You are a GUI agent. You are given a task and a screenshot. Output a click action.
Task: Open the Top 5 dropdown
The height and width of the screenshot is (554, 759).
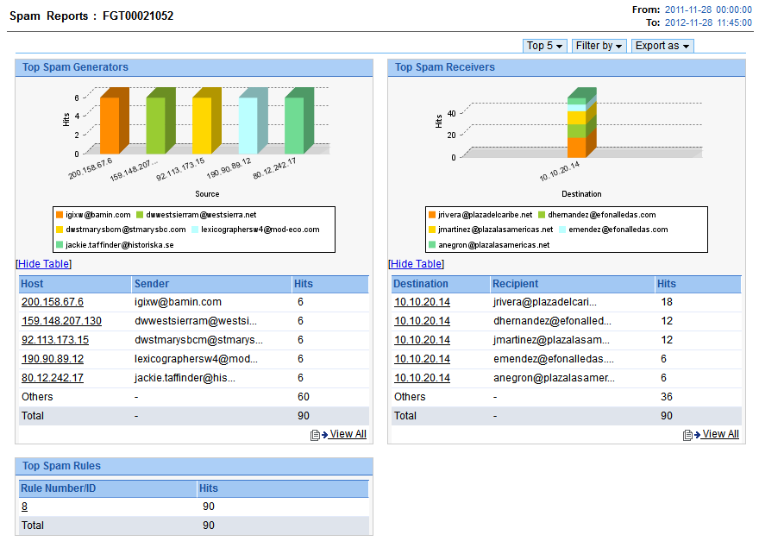click(544, 46)
